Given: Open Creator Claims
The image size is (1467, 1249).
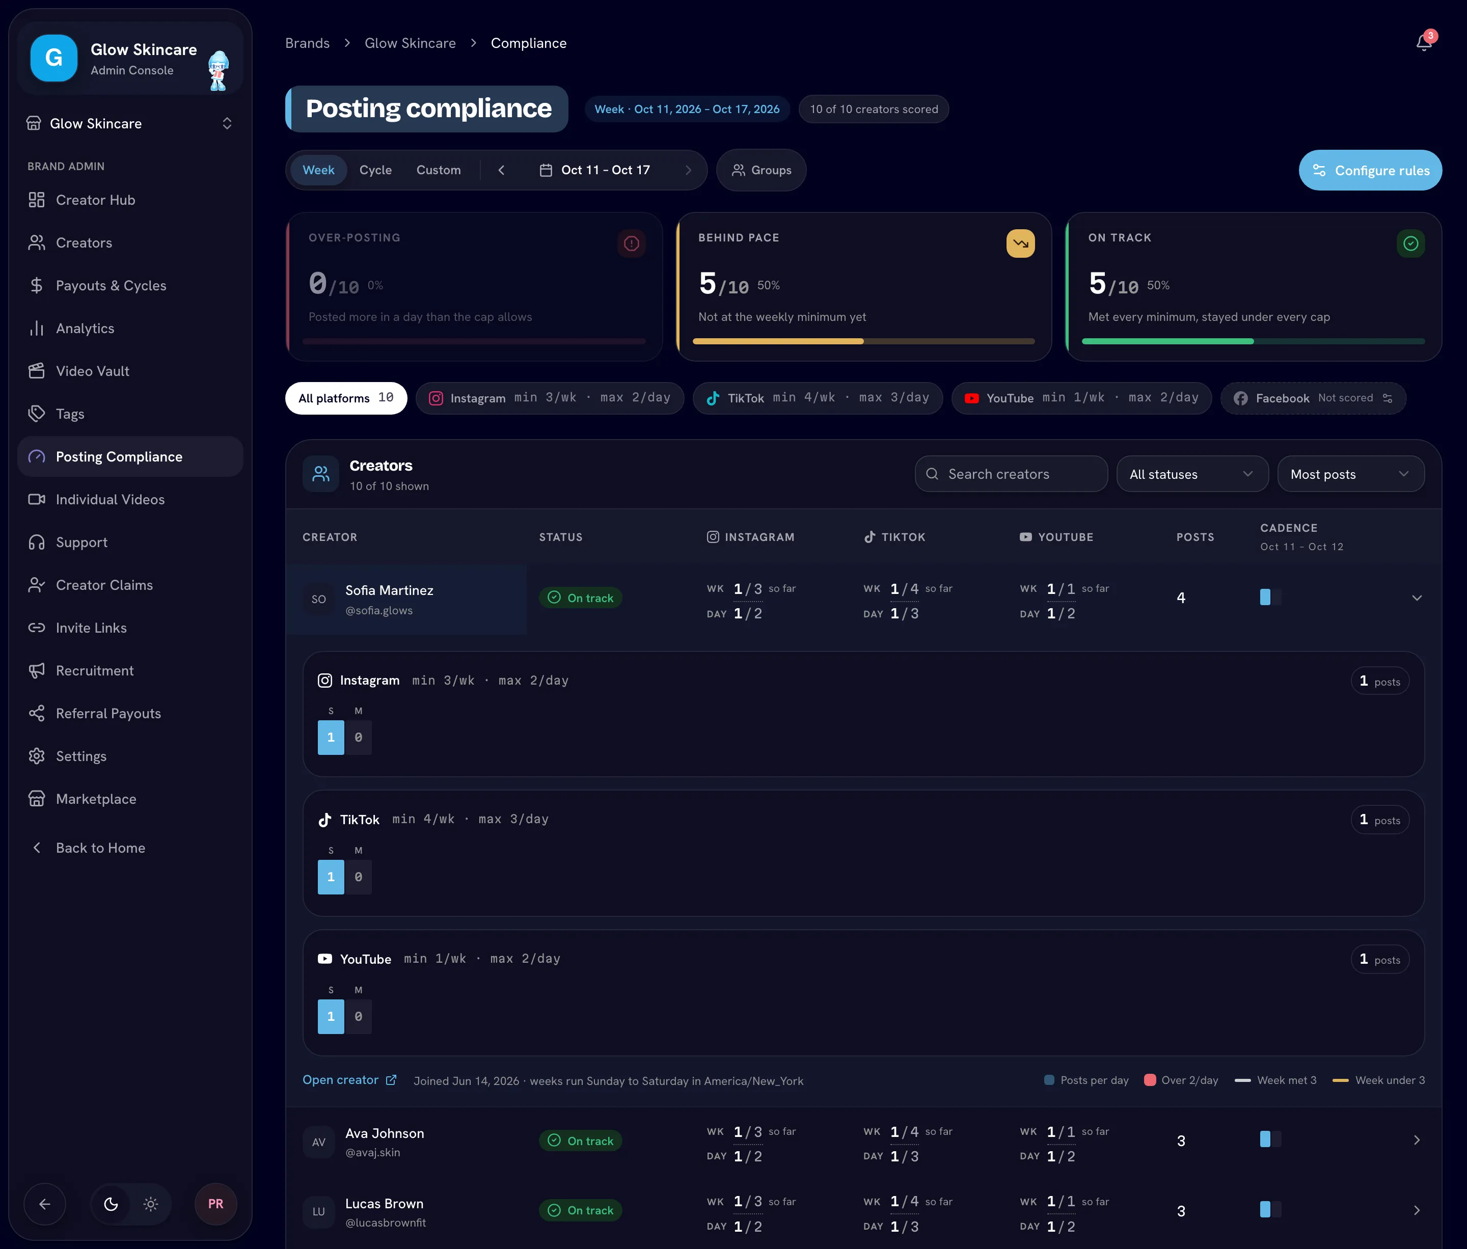Looking at the screenshot, I should 130,585.
